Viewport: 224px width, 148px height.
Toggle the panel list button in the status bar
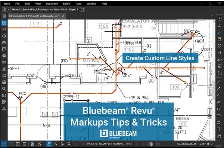click(x=4, y=144)
